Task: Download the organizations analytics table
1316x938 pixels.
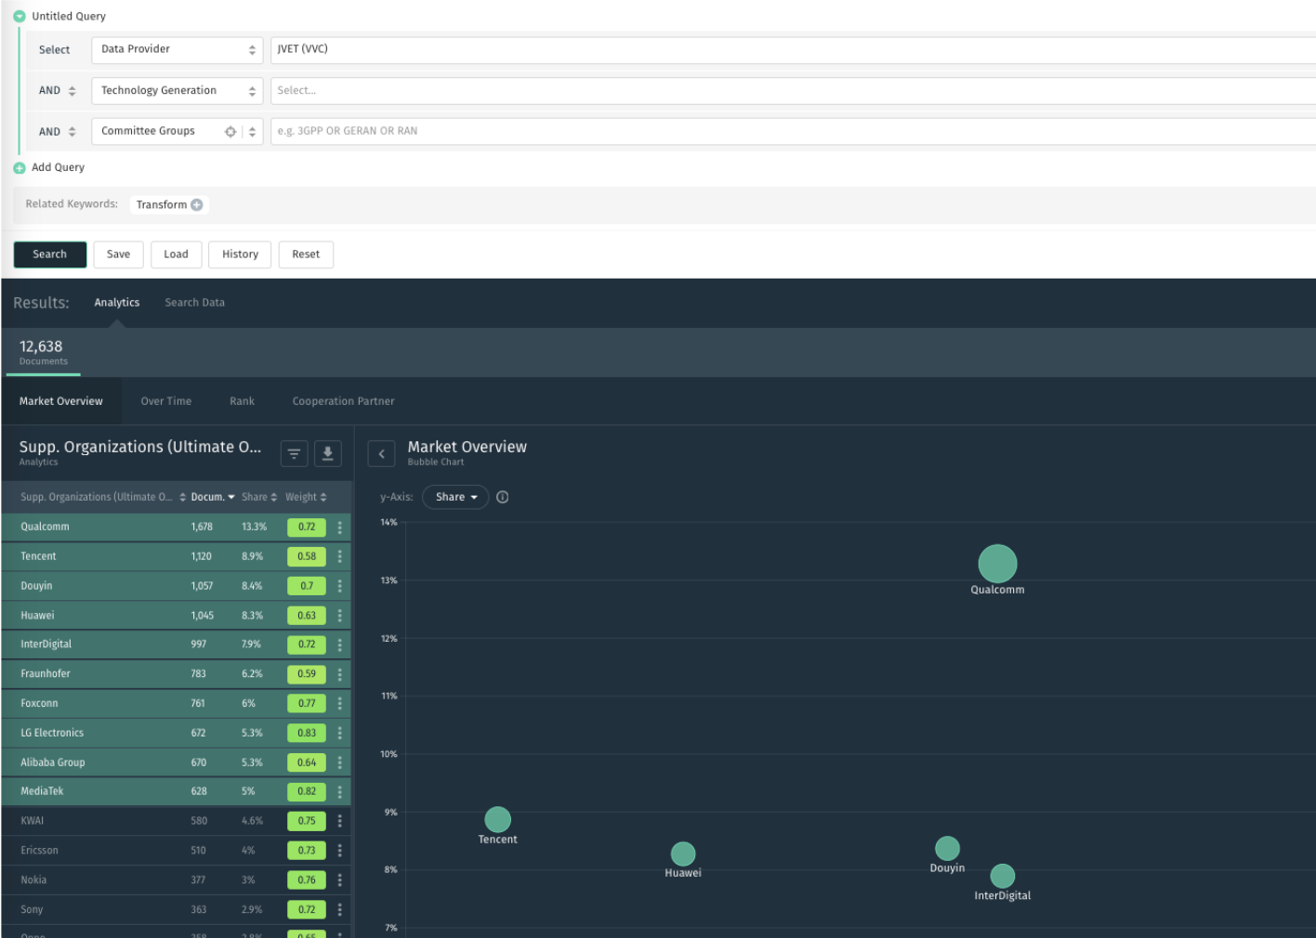Action: (328, 453)
